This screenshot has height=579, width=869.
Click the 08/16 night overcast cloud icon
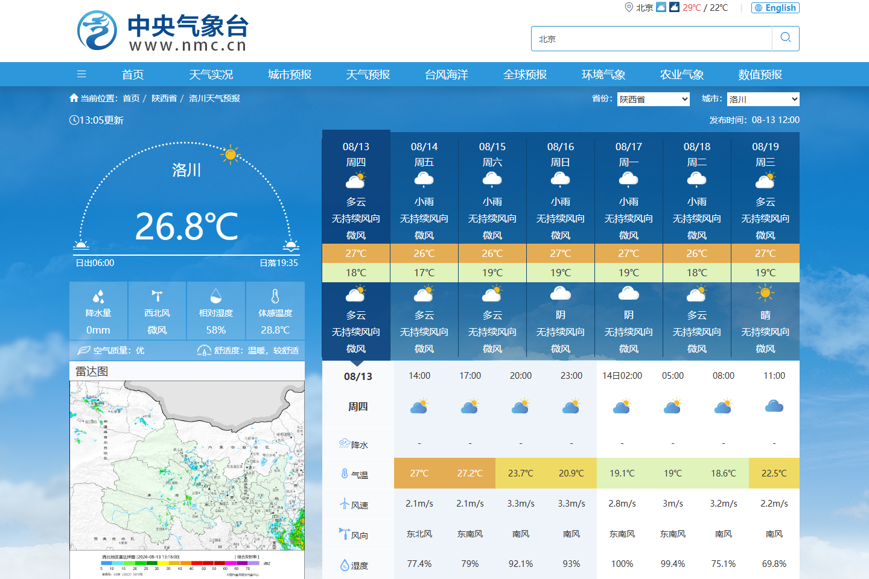(561, 293)
